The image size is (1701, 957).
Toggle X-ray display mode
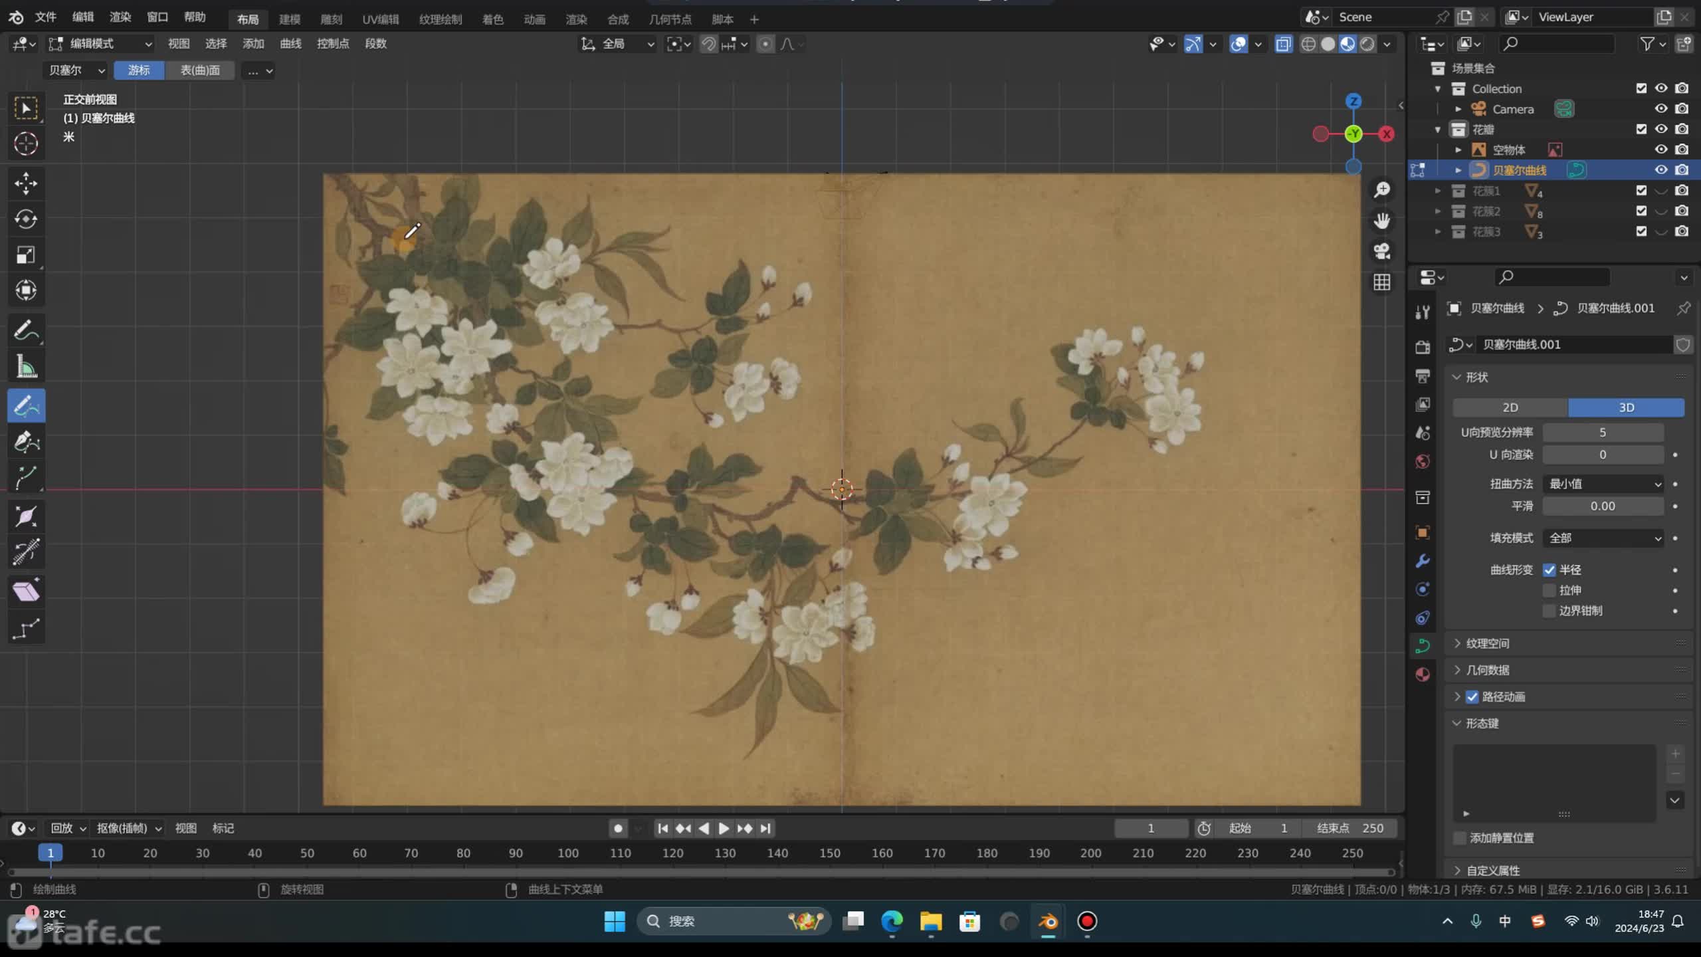click(x=1284, y=44)
